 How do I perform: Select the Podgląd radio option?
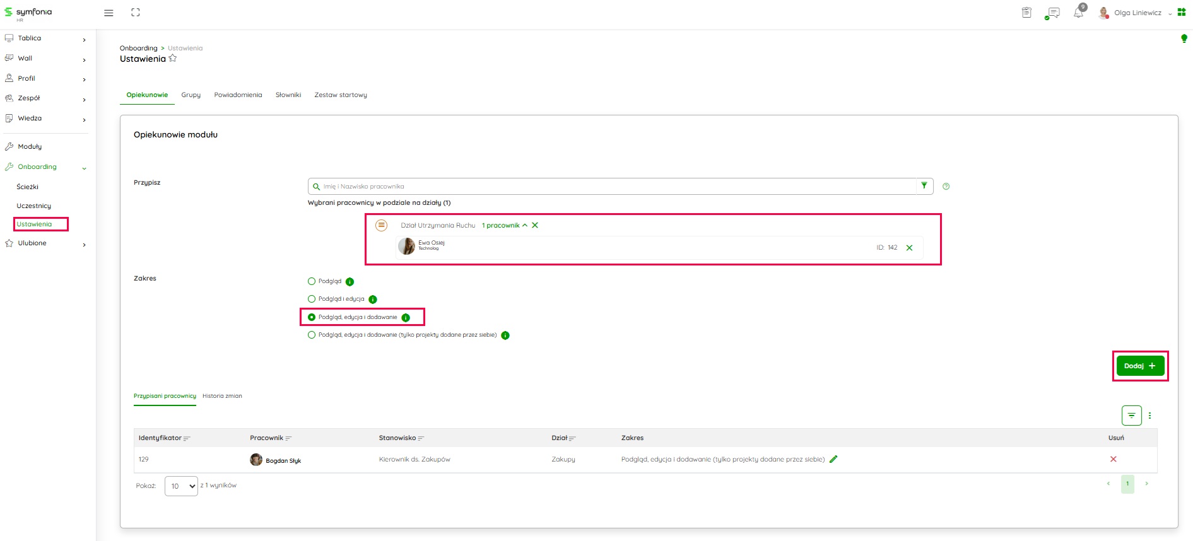pos(312,282)
